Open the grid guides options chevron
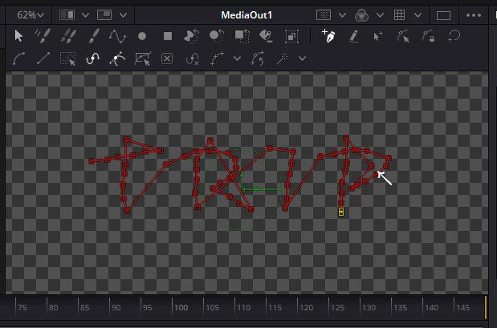The width and height of the screenshot is (497, 328). pyautogui.click(x=418, y=15)
